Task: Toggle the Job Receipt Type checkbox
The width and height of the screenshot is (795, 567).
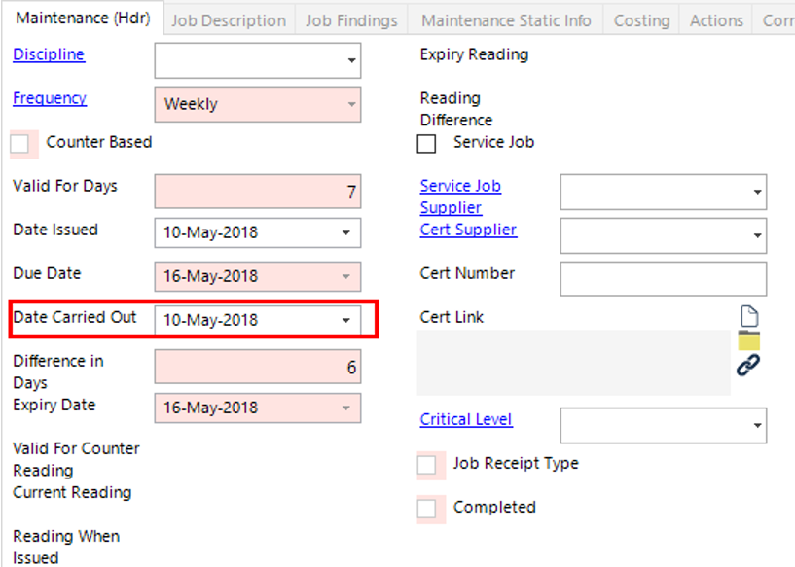Action: (426, 465)
